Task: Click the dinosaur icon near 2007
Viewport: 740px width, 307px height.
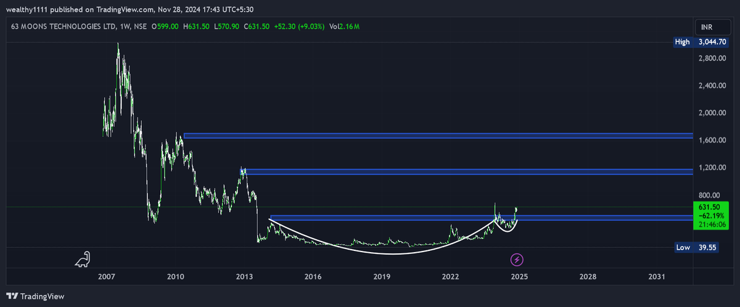Action: pos(83,259)
